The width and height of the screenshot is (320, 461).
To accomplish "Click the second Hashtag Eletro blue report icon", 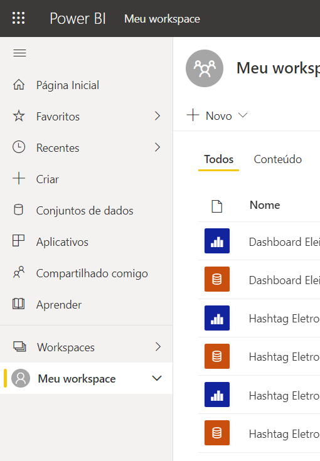I will 217,395.
